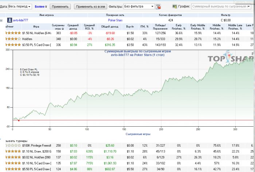Collapse the avto-lide777 player row

pyautogui.click(x=2, y=21)
